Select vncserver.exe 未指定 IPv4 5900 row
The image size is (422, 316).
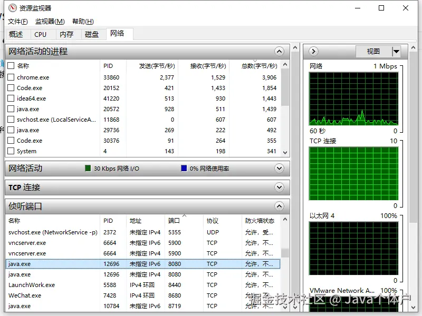click(x=143, y=253)
